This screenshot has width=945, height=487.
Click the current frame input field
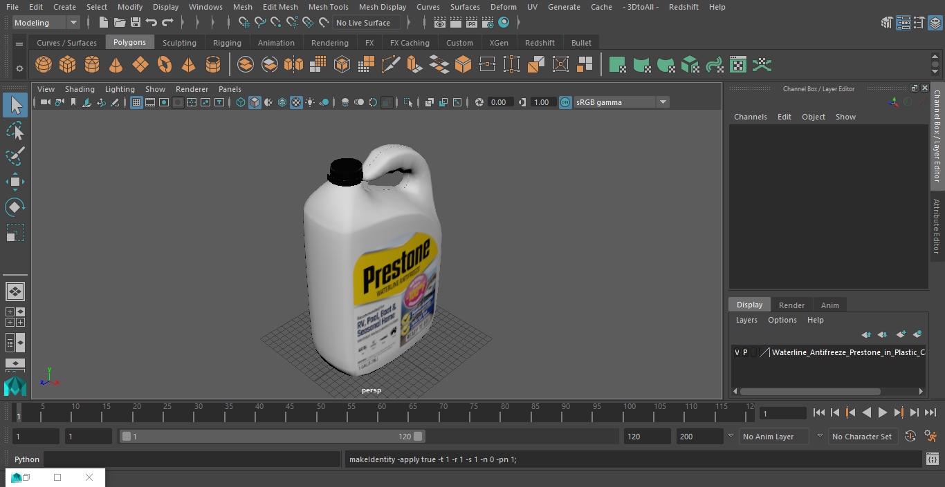click(x=782, y=413)
